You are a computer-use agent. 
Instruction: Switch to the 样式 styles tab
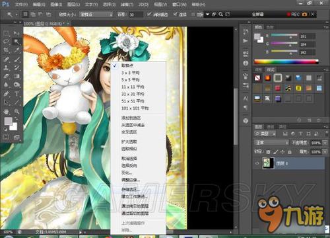click(271, 70)
